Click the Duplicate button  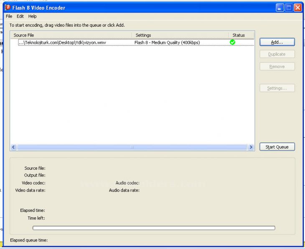[277, 54]
